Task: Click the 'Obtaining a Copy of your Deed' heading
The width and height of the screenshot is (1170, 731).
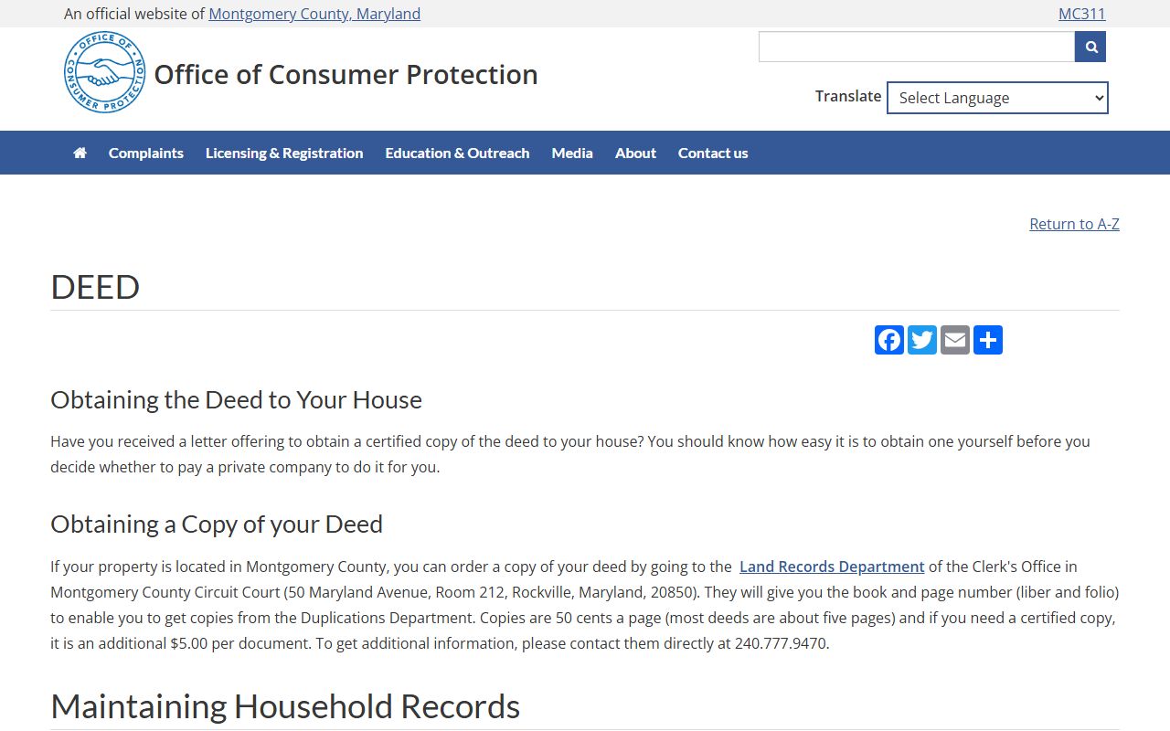Action: point(217,524)
